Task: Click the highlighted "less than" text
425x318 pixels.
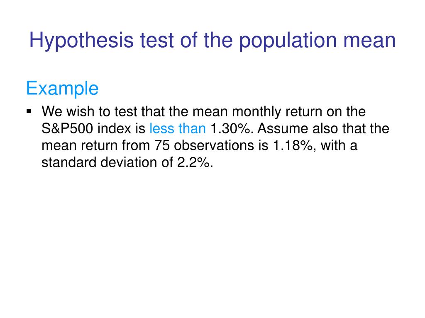Action: point(178,128)
